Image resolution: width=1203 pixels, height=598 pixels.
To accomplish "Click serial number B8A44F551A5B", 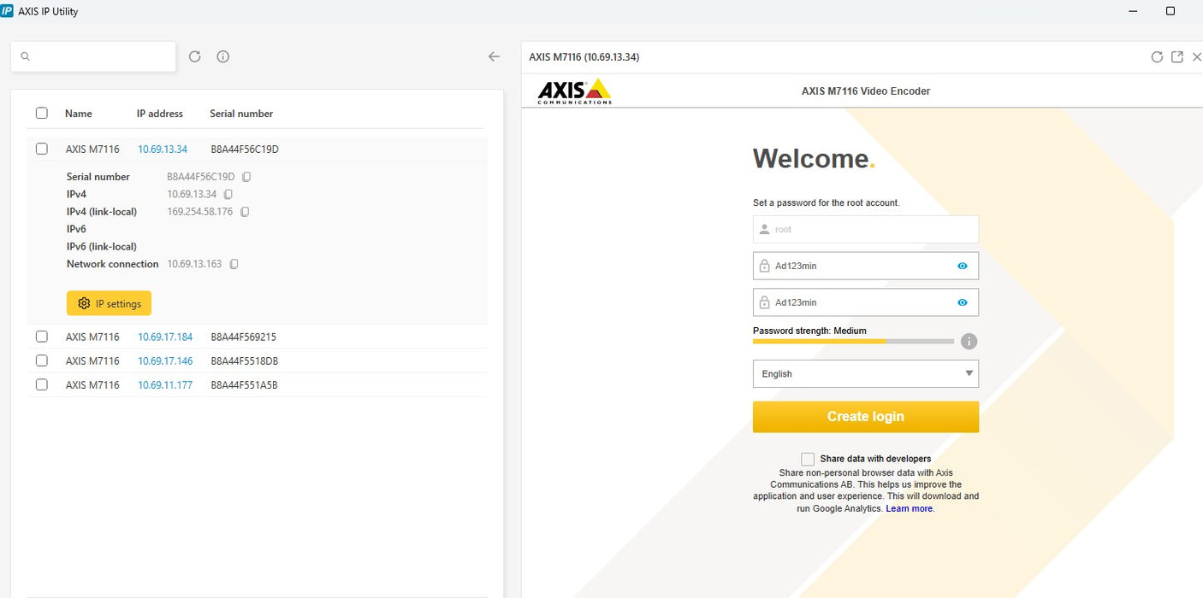I will point(245,384).
